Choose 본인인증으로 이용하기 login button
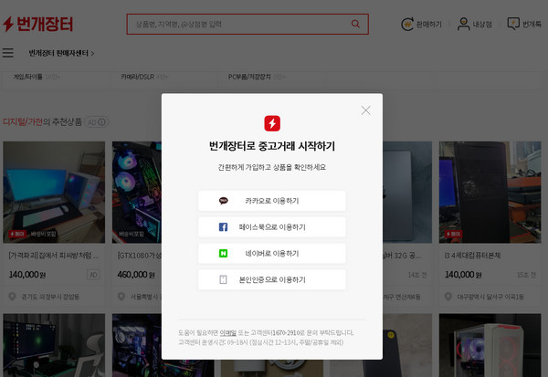Viewport: 548px width, 377px height. tap(272, 279)
